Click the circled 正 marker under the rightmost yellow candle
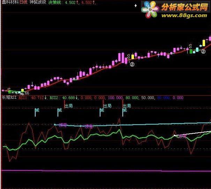 click(x=203, y=51)
